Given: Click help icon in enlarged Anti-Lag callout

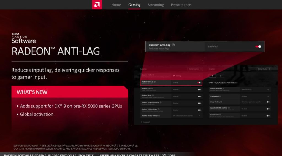Looking at the screenshot, I should [173, 45].
